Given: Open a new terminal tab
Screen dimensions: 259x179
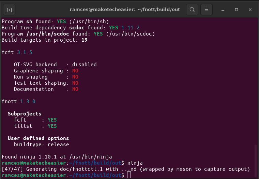Looking at the screenshot, I should [x=9, y=10].
